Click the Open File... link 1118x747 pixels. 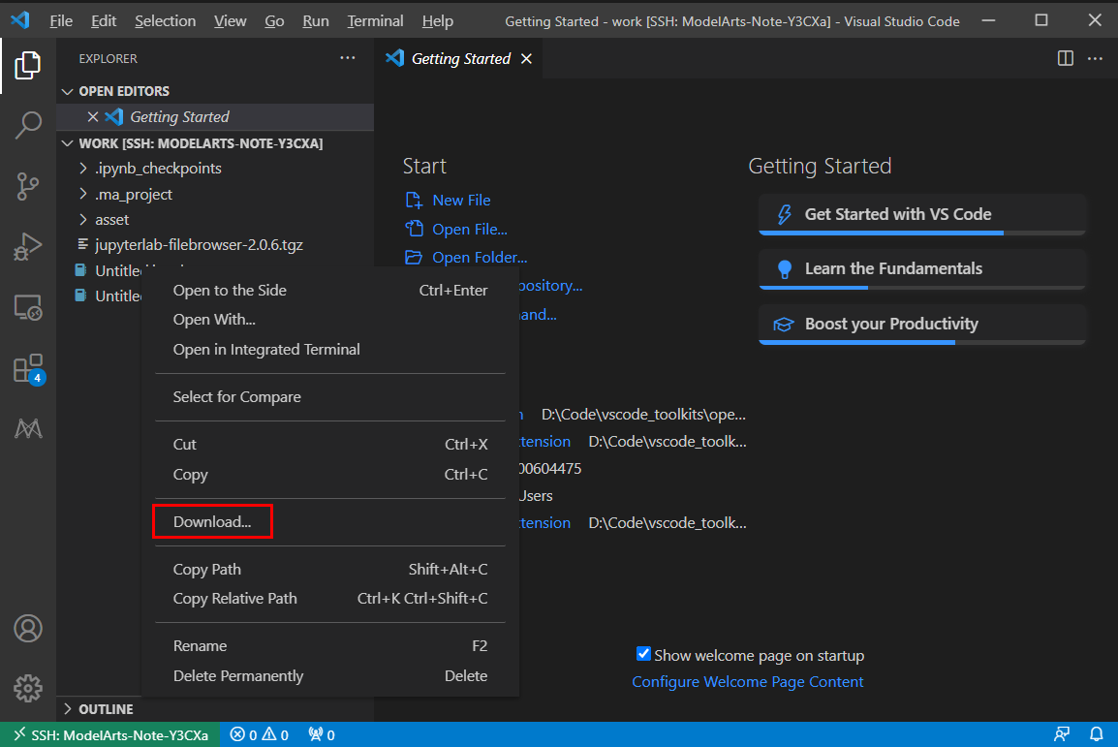tap(470, 229)
